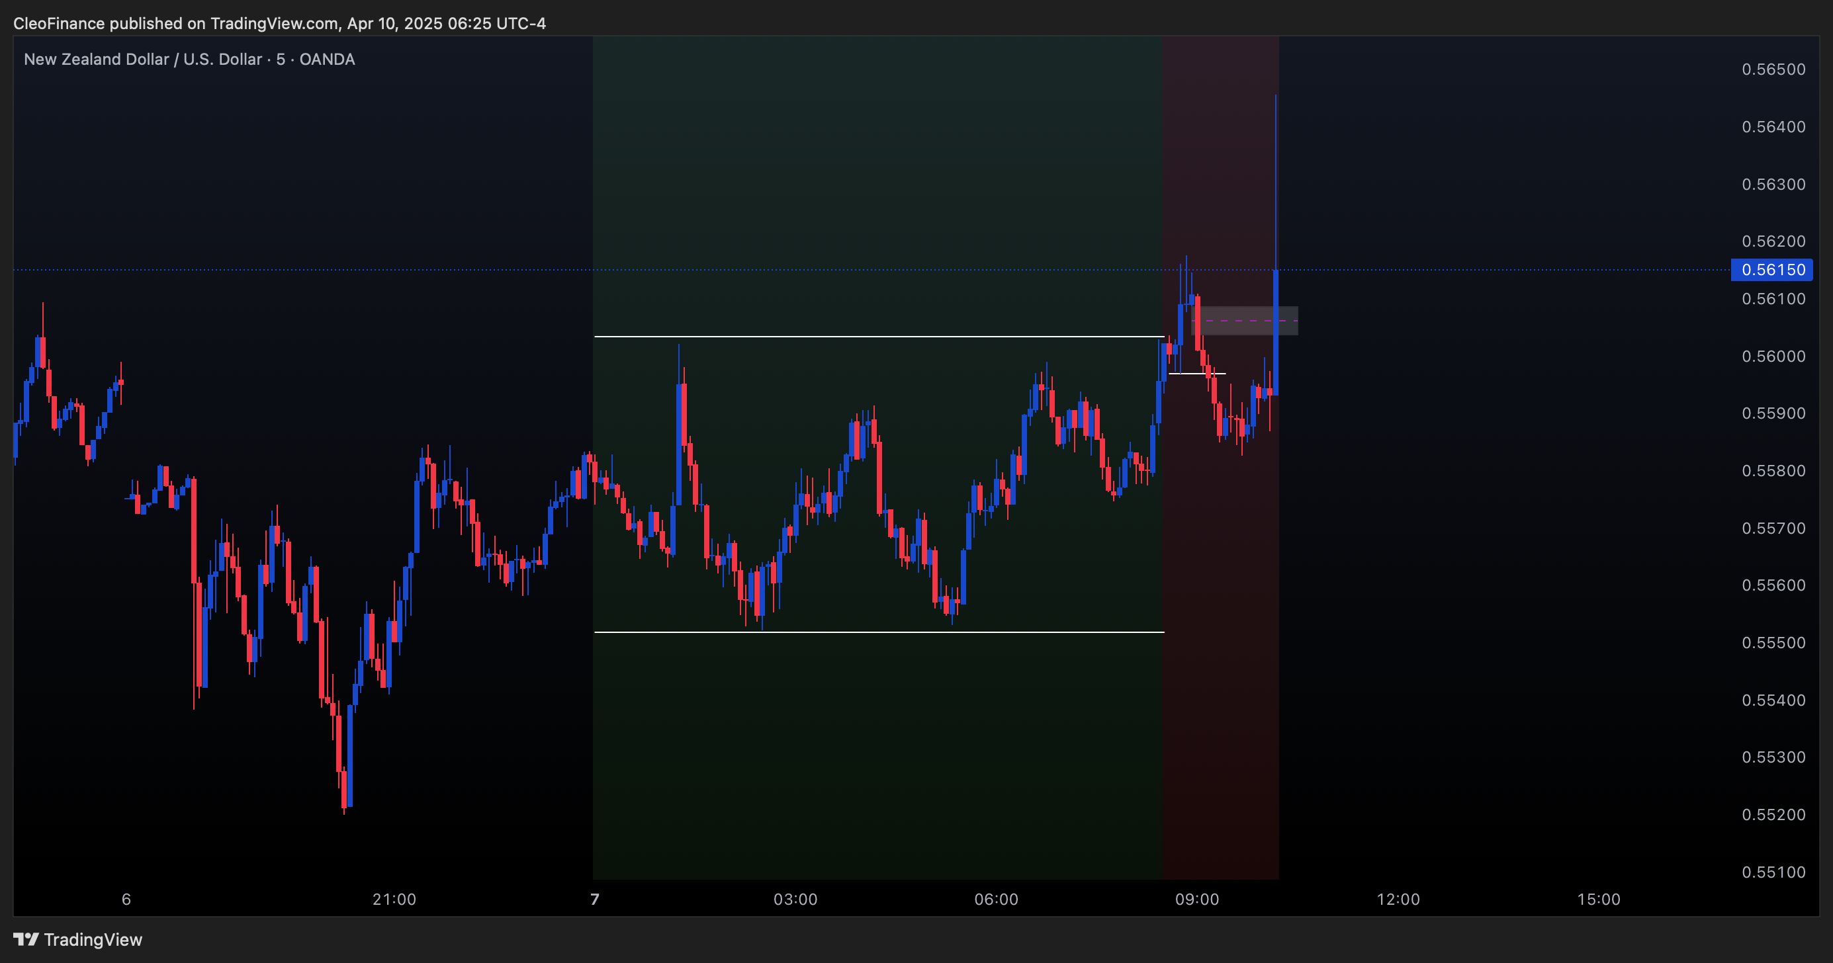The width and height of the screenshot is (1833, 963).
Task: Click the 0.55200 price axis label
Action: (x=1773, y=815)
